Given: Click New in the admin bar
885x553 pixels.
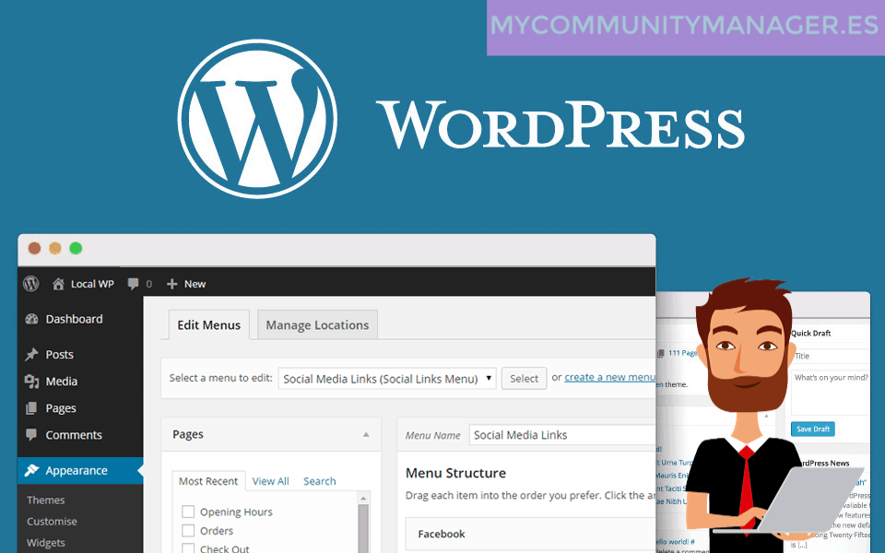Looking at the screenshot, I should (195, 284).
